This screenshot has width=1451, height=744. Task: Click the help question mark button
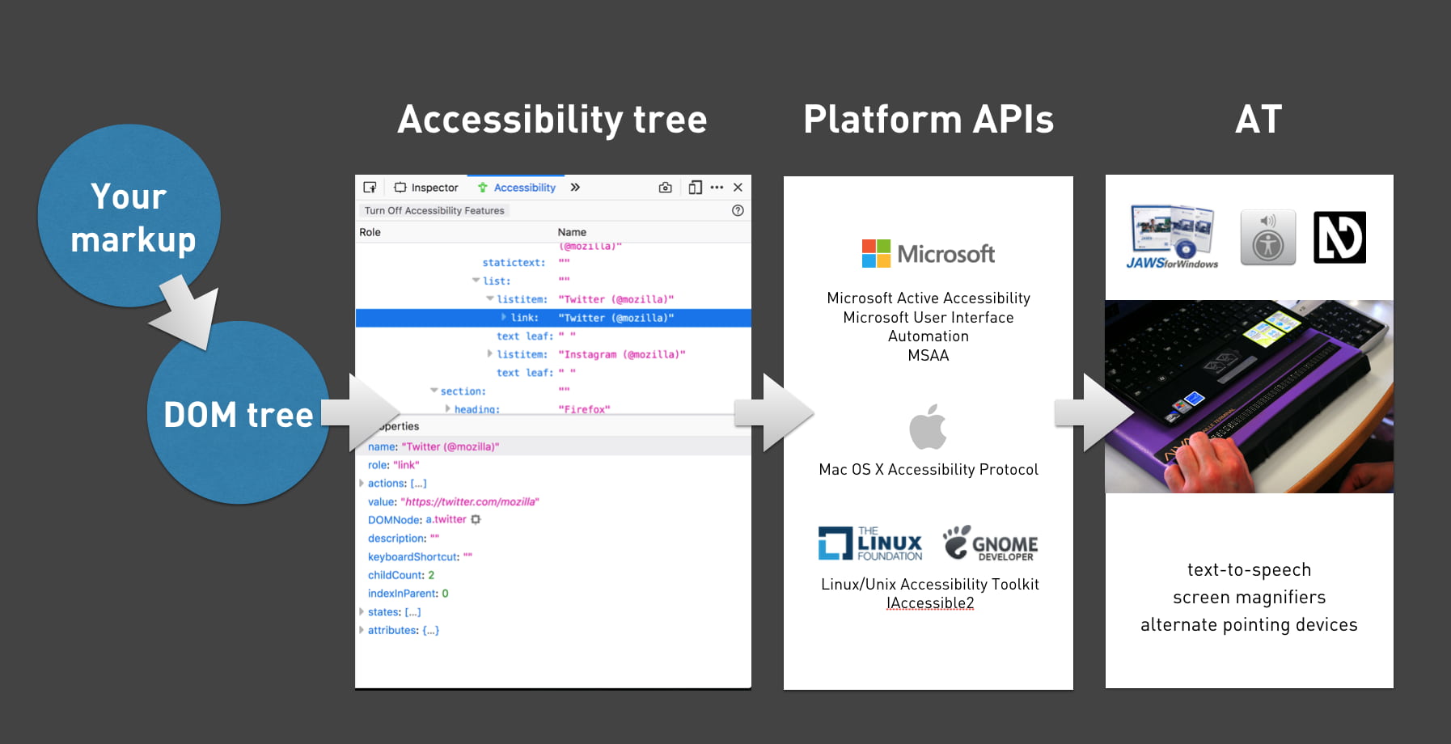(738, 210)
